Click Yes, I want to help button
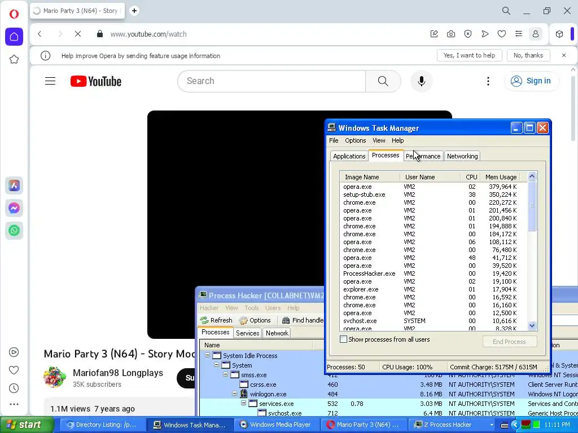Viewport: 578px width, 433px height. click(469, 55)
